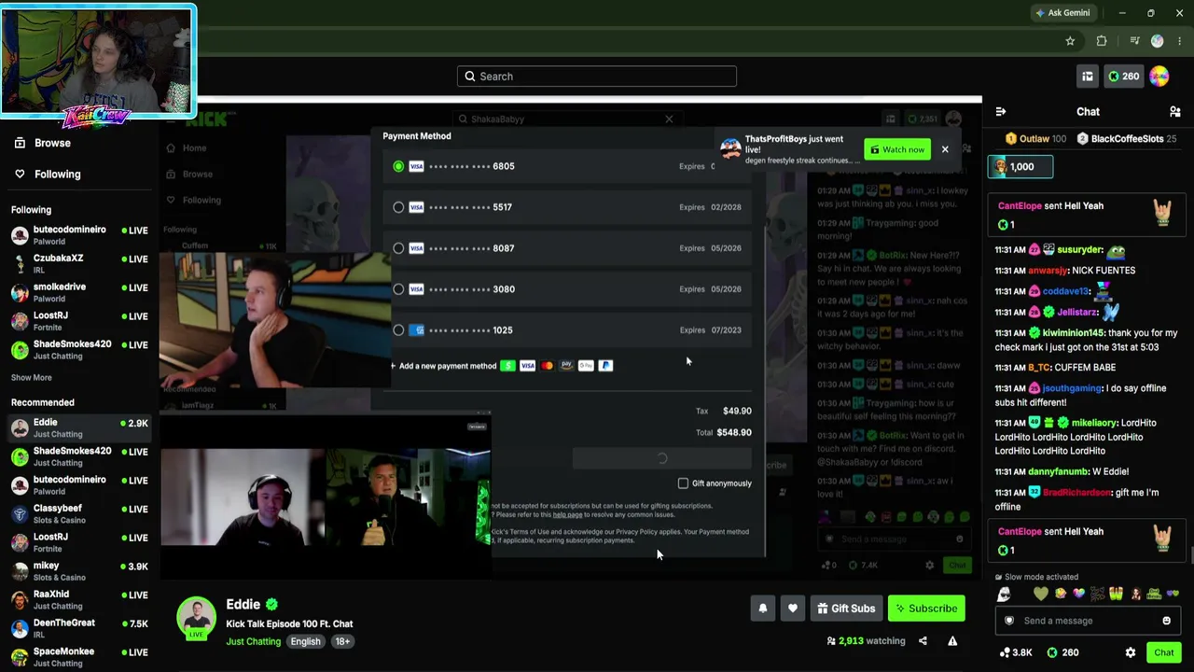The image size is (1194, 672).
Task: Open the Browse page
Action: (x=52, y=143)
